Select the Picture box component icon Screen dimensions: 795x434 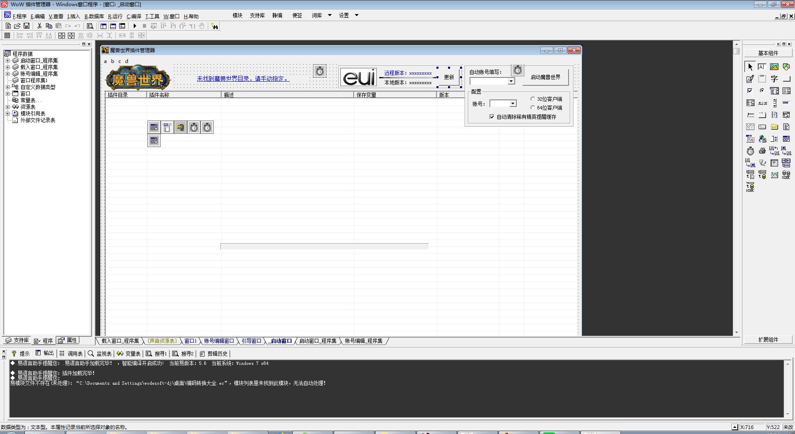[774, 67]
